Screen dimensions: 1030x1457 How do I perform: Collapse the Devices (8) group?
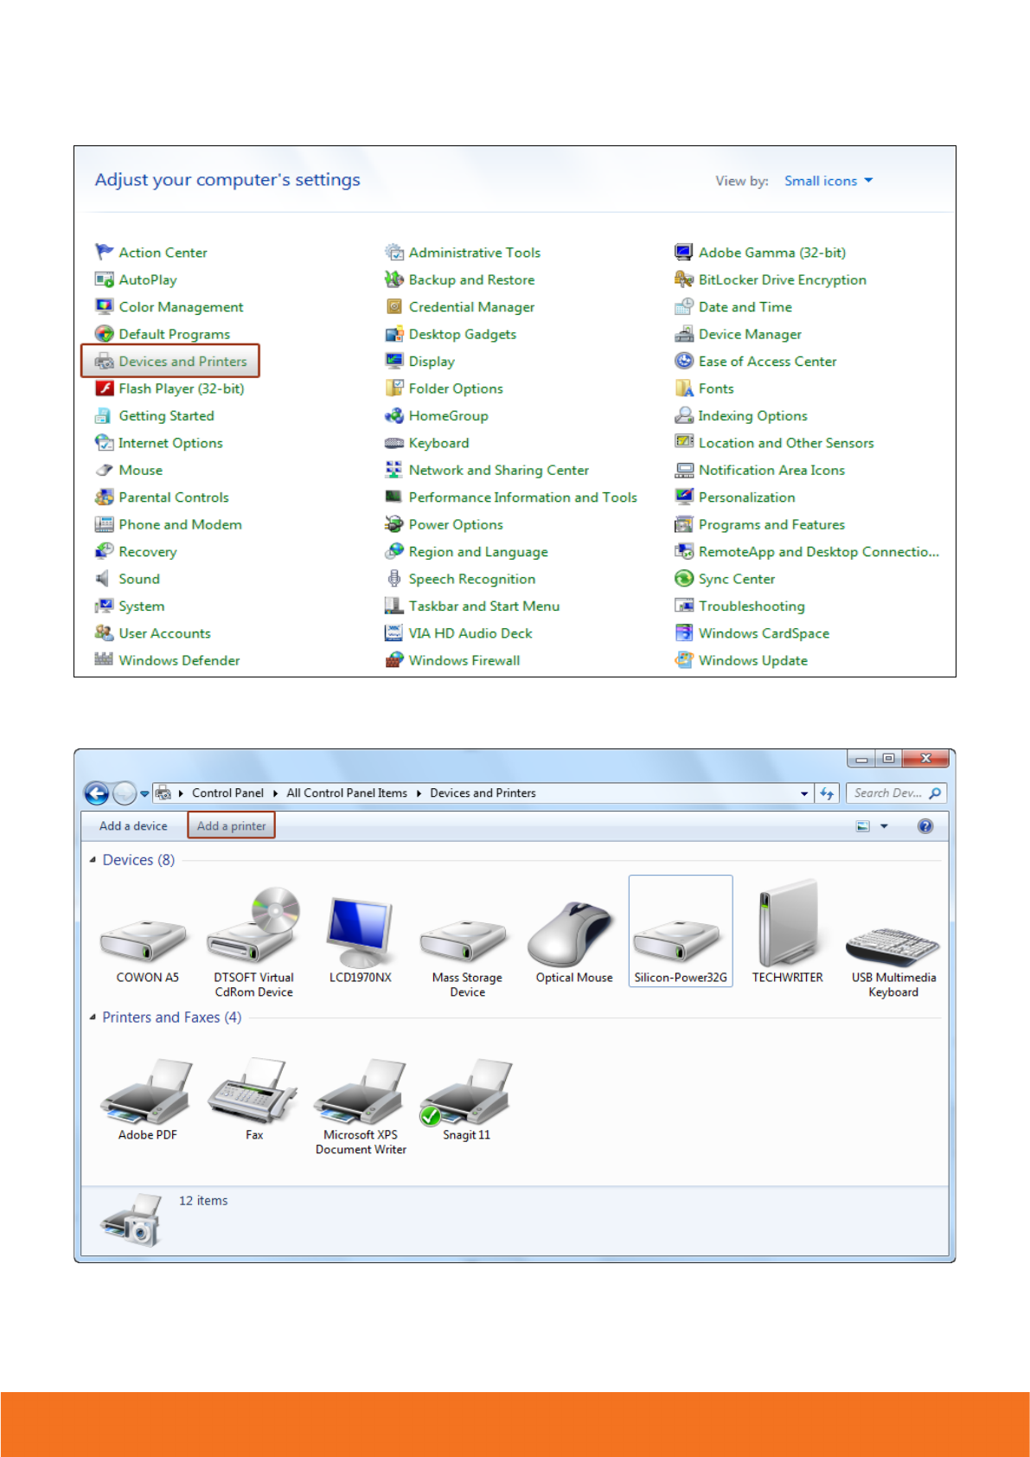click(x=93, y=860)
